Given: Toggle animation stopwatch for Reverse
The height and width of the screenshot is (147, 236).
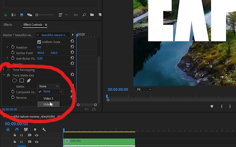Looking at the screenshot, I should [x=13, y=97].
